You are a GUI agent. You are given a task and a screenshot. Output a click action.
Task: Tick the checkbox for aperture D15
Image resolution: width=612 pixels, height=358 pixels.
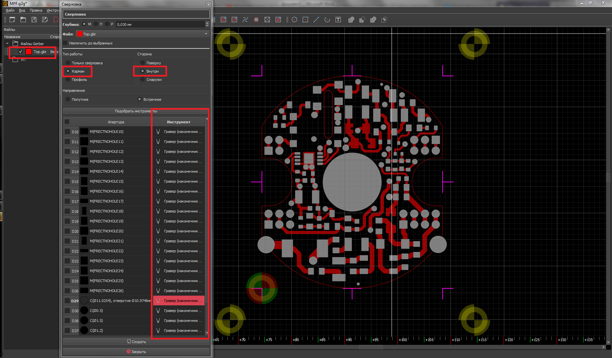[x=67, y=181]
